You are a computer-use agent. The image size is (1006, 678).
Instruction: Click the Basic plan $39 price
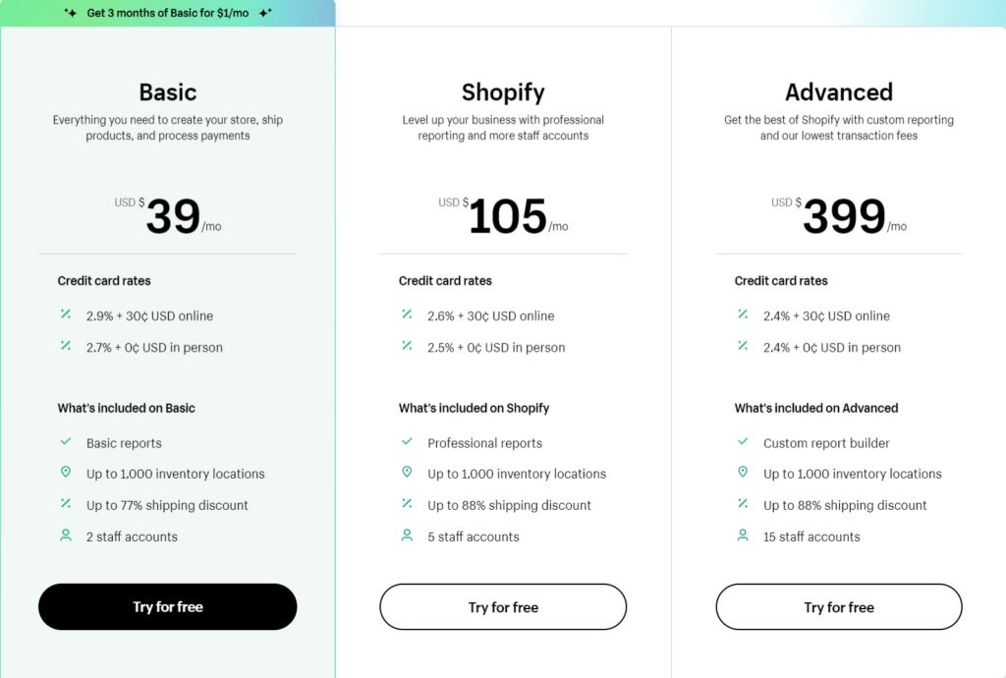coord(167,215)
